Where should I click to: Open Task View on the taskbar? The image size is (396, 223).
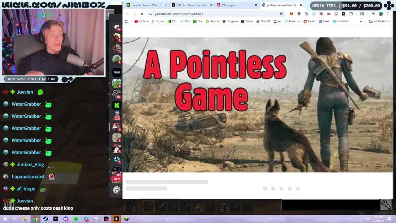[x=15, y=219]
